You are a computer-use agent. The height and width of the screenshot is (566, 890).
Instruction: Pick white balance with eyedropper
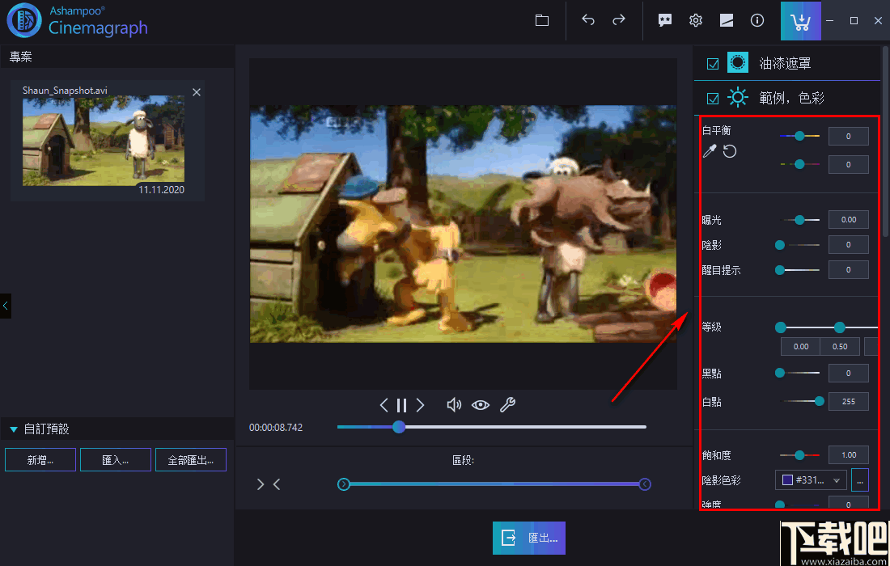pyautogui.click(x=710, y=151)
